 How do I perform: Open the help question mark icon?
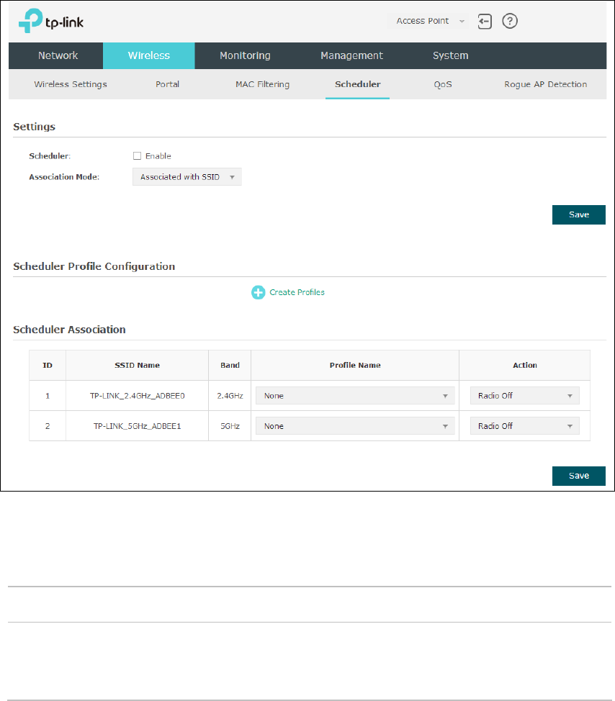tap(510, 21)
